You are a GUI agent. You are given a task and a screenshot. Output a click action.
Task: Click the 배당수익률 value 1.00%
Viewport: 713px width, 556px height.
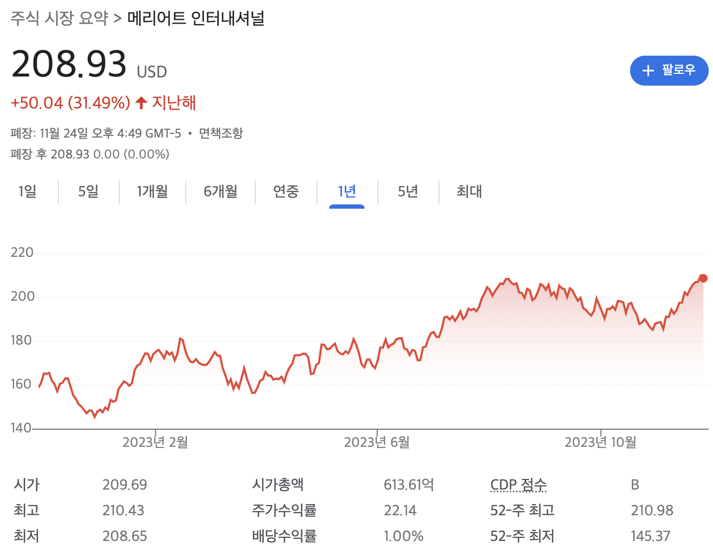[404, 536]
